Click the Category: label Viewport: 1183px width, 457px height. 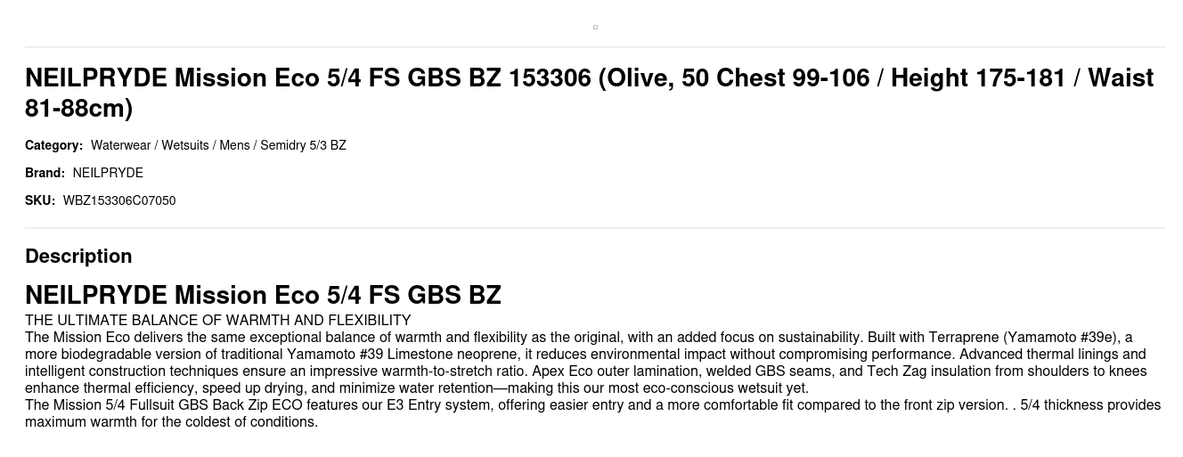(53, 145)
